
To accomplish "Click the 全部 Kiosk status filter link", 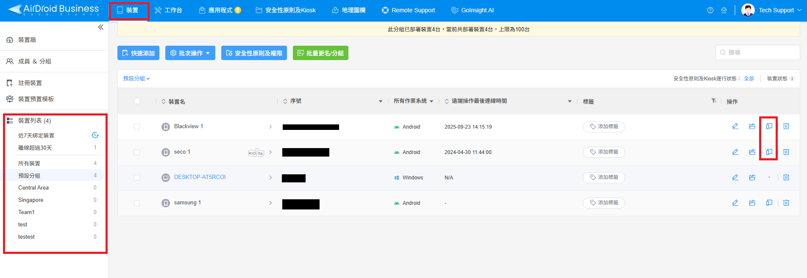I will [x=749, y=79].
